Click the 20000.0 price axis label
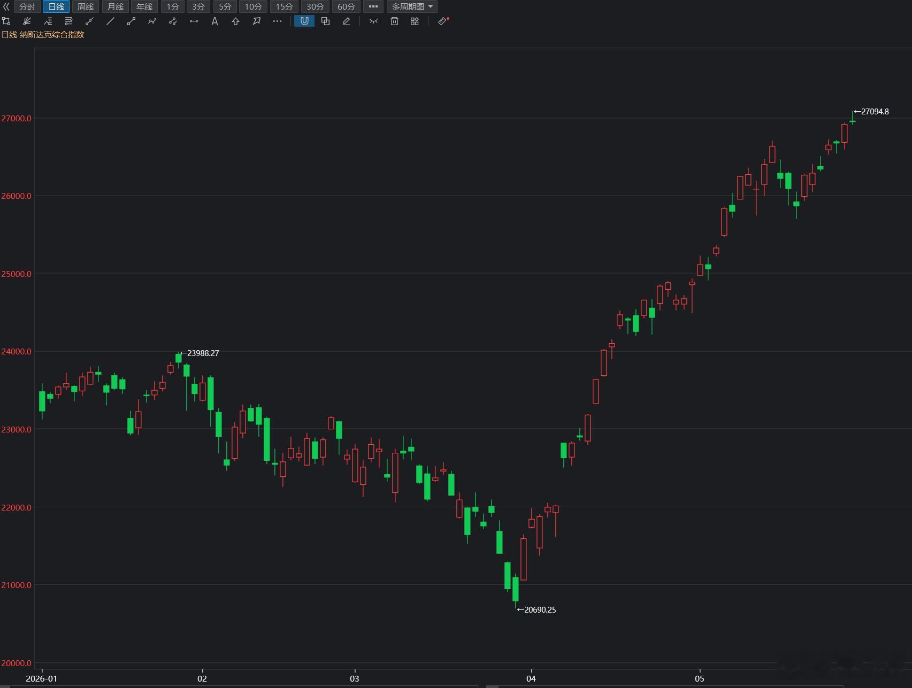Viewport: 912px width, 688px height. click(x=17, y=663)
